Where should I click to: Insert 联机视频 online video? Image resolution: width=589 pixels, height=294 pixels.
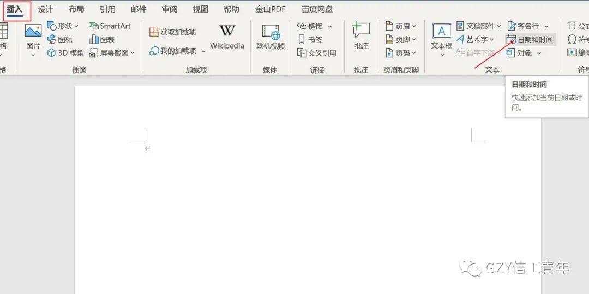[x=271, y=37]
